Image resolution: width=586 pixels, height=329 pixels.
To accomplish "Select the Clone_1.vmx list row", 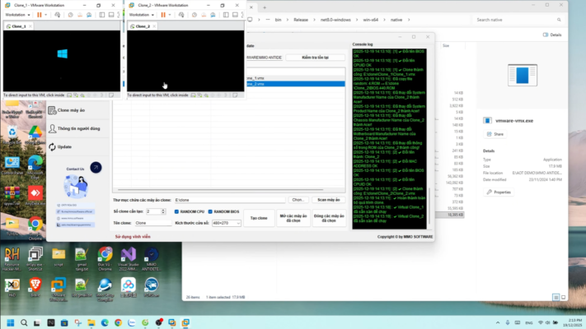I will tap(295, 78).
